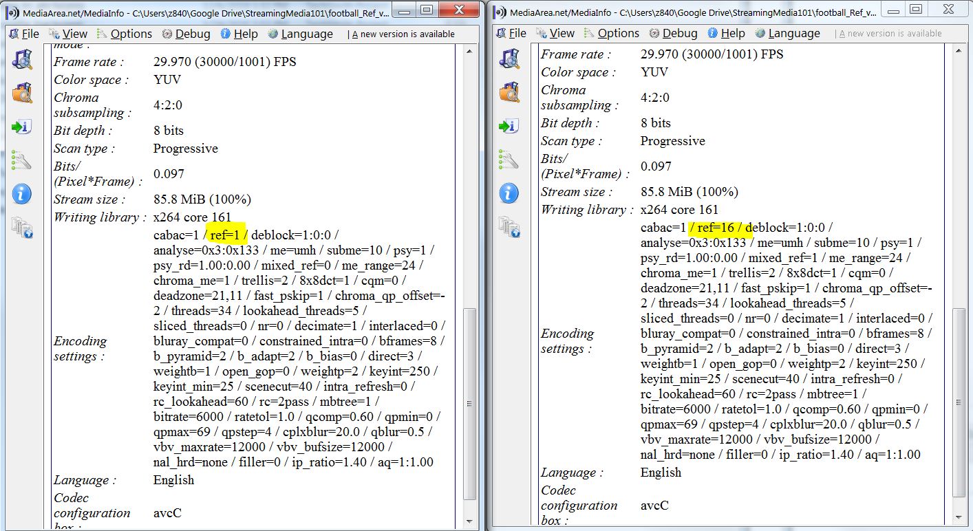Open the Debug menu in the right window

click(674, 33)
